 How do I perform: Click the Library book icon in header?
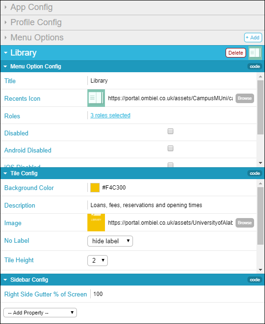point(255,53)
